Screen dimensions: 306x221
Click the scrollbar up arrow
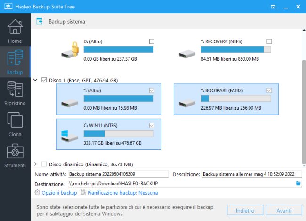pos(304,30)
